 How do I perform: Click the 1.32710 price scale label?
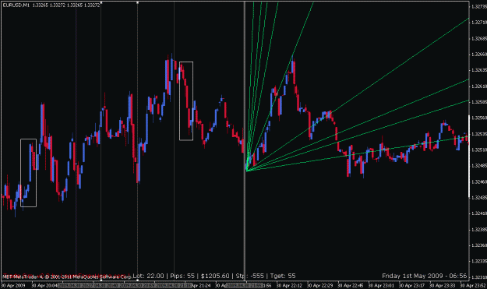[478, 23]
